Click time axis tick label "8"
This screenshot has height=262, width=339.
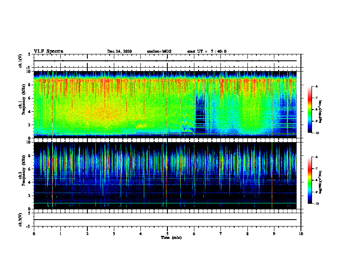coord(247,234)
